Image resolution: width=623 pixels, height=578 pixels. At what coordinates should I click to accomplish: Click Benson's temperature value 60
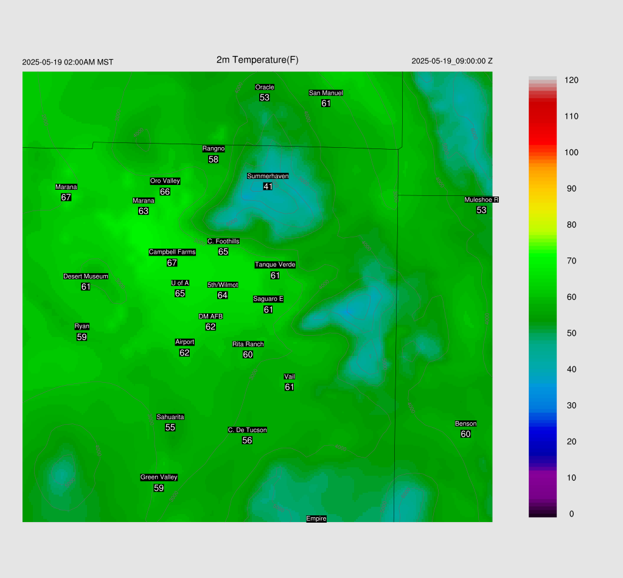coord(465,434)
